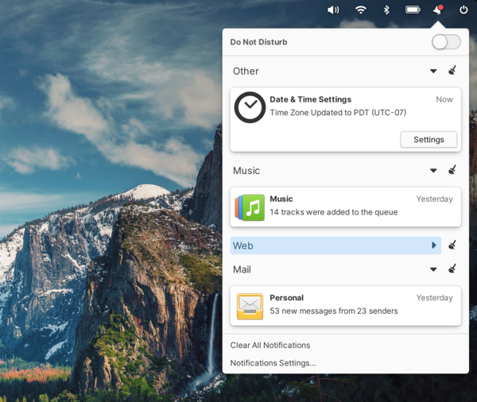The height and width of the screenshot is (402, 477).
Task: Open the battery indicator icon
Action: [413, 10]
